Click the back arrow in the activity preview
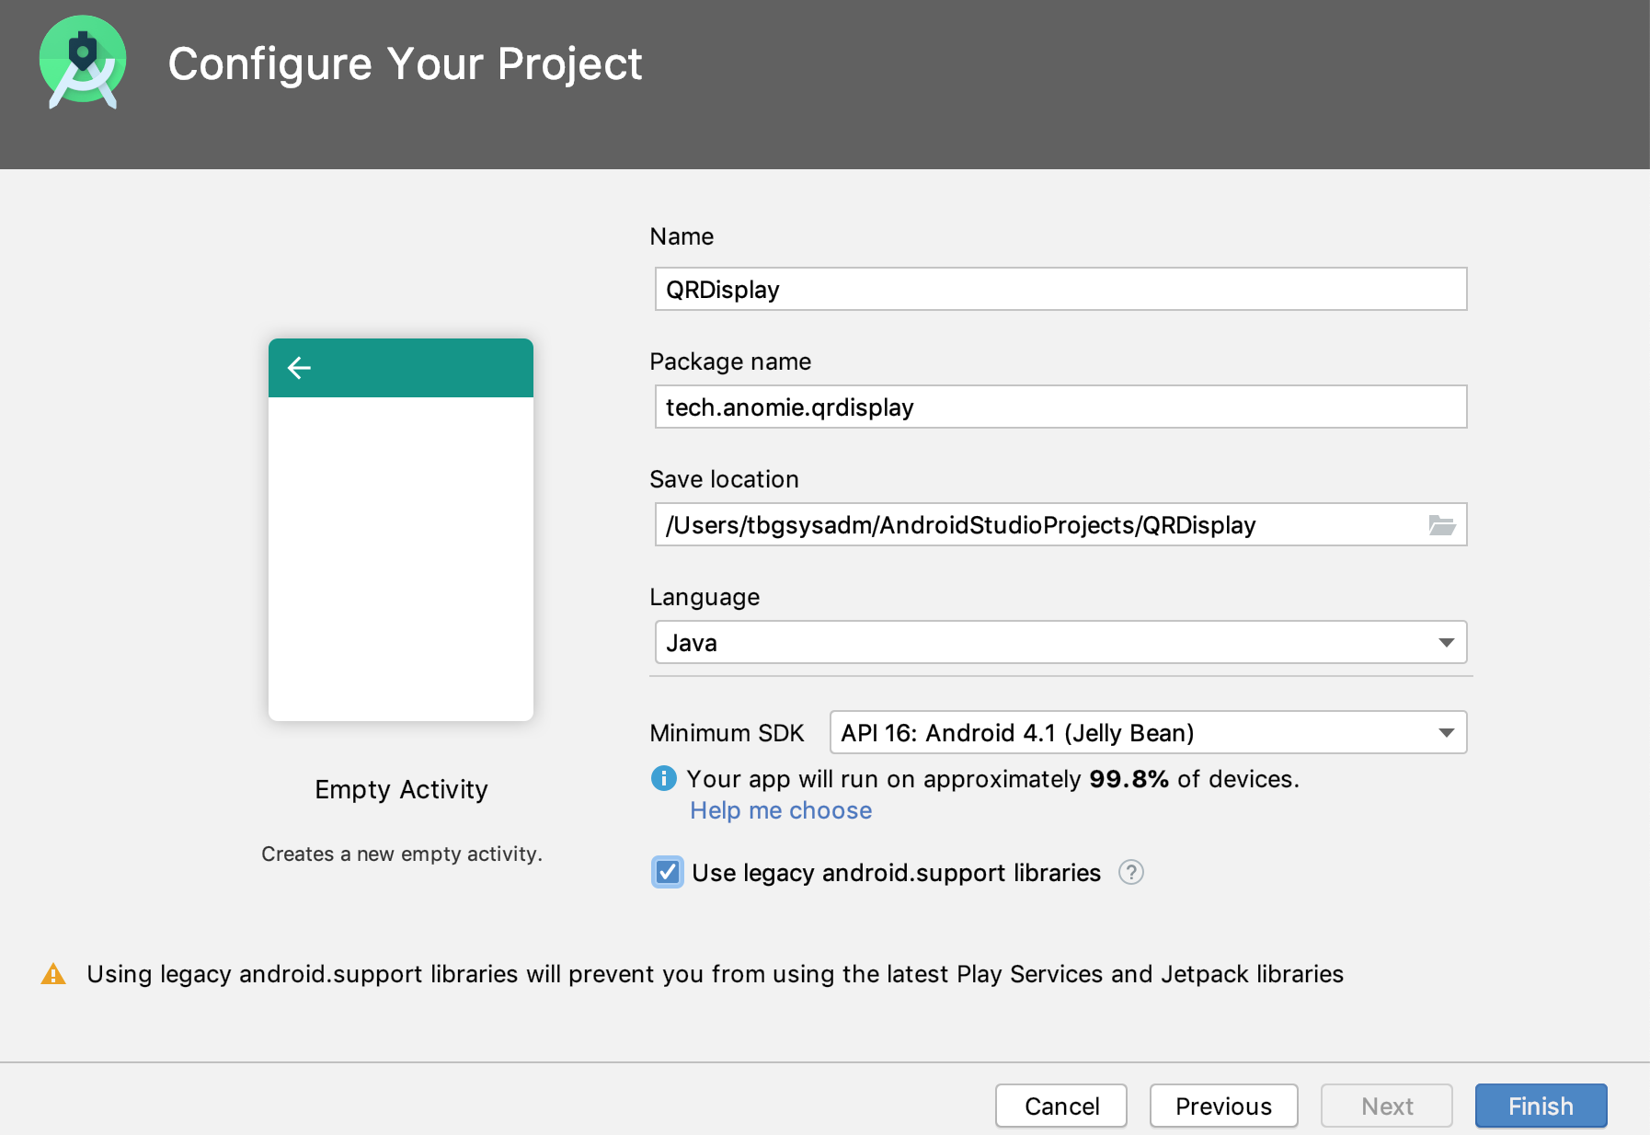The width and height of the screenshot is (1650, 1135). point(299,368)
